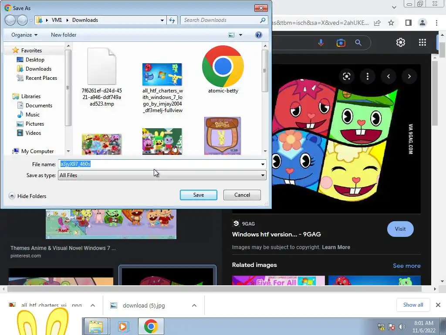The height and width of the screenshot is (335, 446).
Task: Open Themes Anime Pinterest image result
Action: click(x=111, y=224)
